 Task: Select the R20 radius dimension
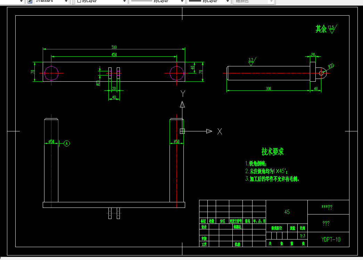point(331,66)
